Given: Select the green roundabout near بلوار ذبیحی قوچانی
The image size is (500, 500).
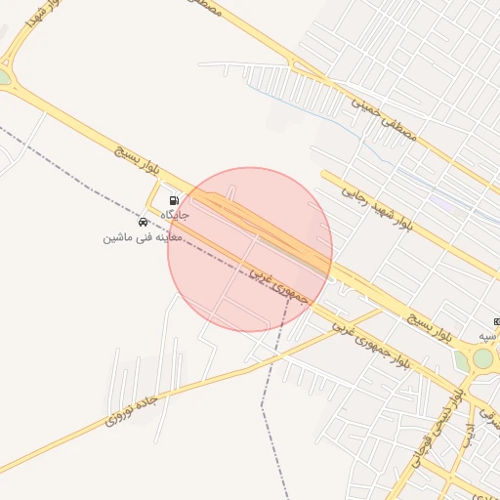Looking at the screenshot, I should [x=482, y=358].
